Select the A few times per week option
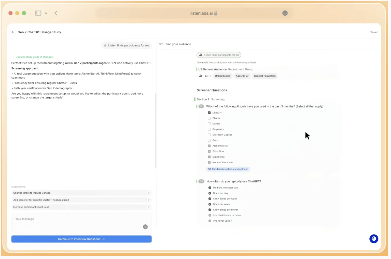 210,199
